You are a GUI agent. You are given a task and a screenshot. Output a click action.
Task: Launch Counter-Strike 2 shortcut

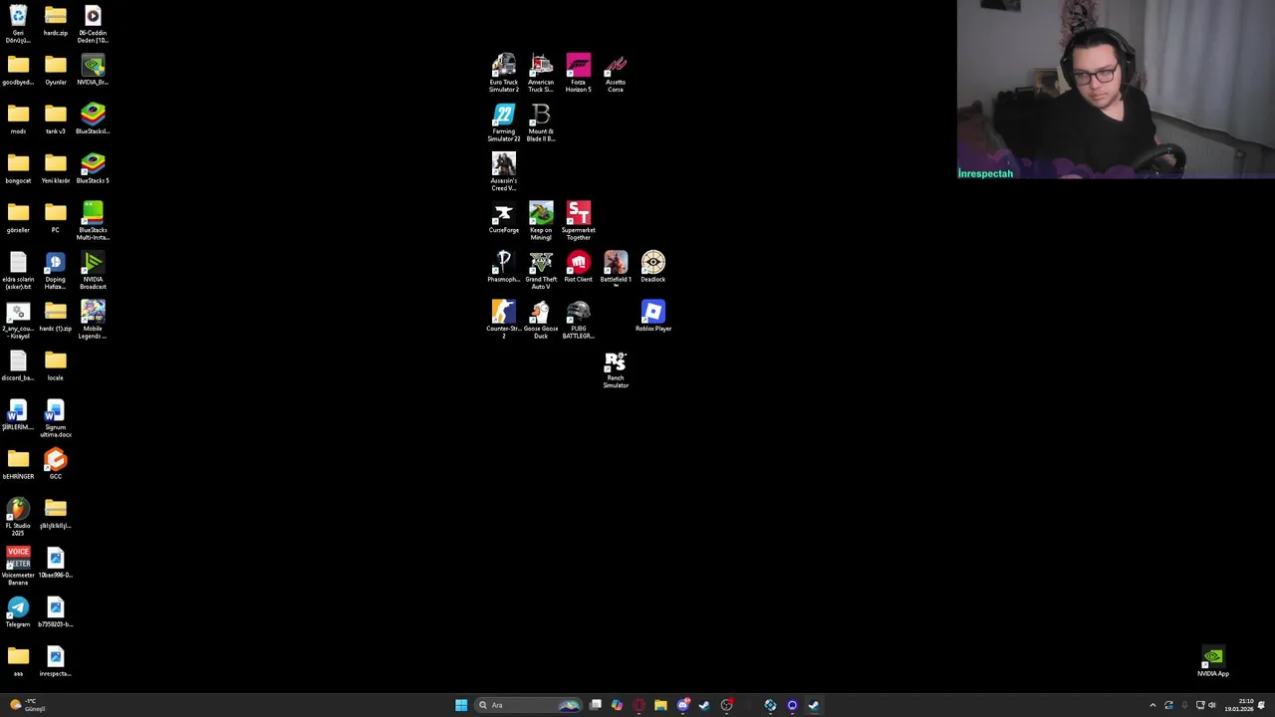(503, 320)
